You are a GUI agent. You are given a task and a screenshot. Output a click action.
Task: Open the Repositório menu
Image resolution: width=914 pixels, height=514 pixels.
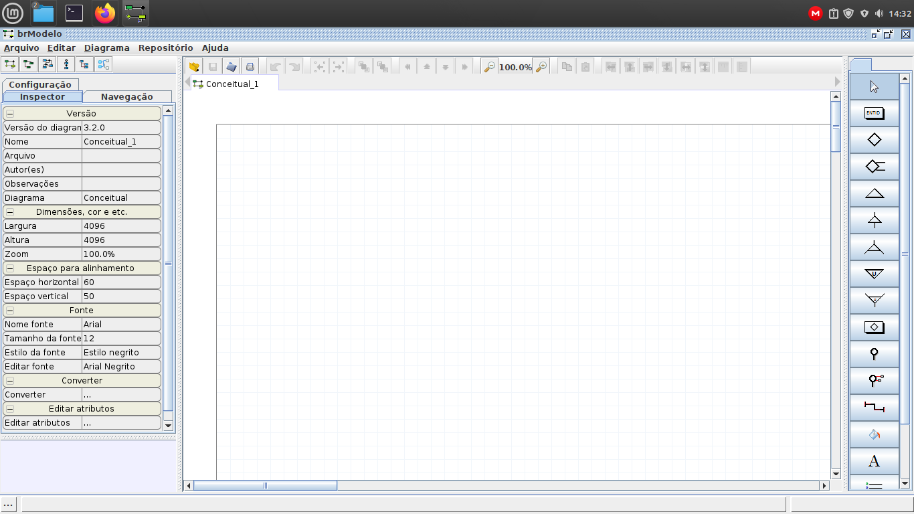166,48
